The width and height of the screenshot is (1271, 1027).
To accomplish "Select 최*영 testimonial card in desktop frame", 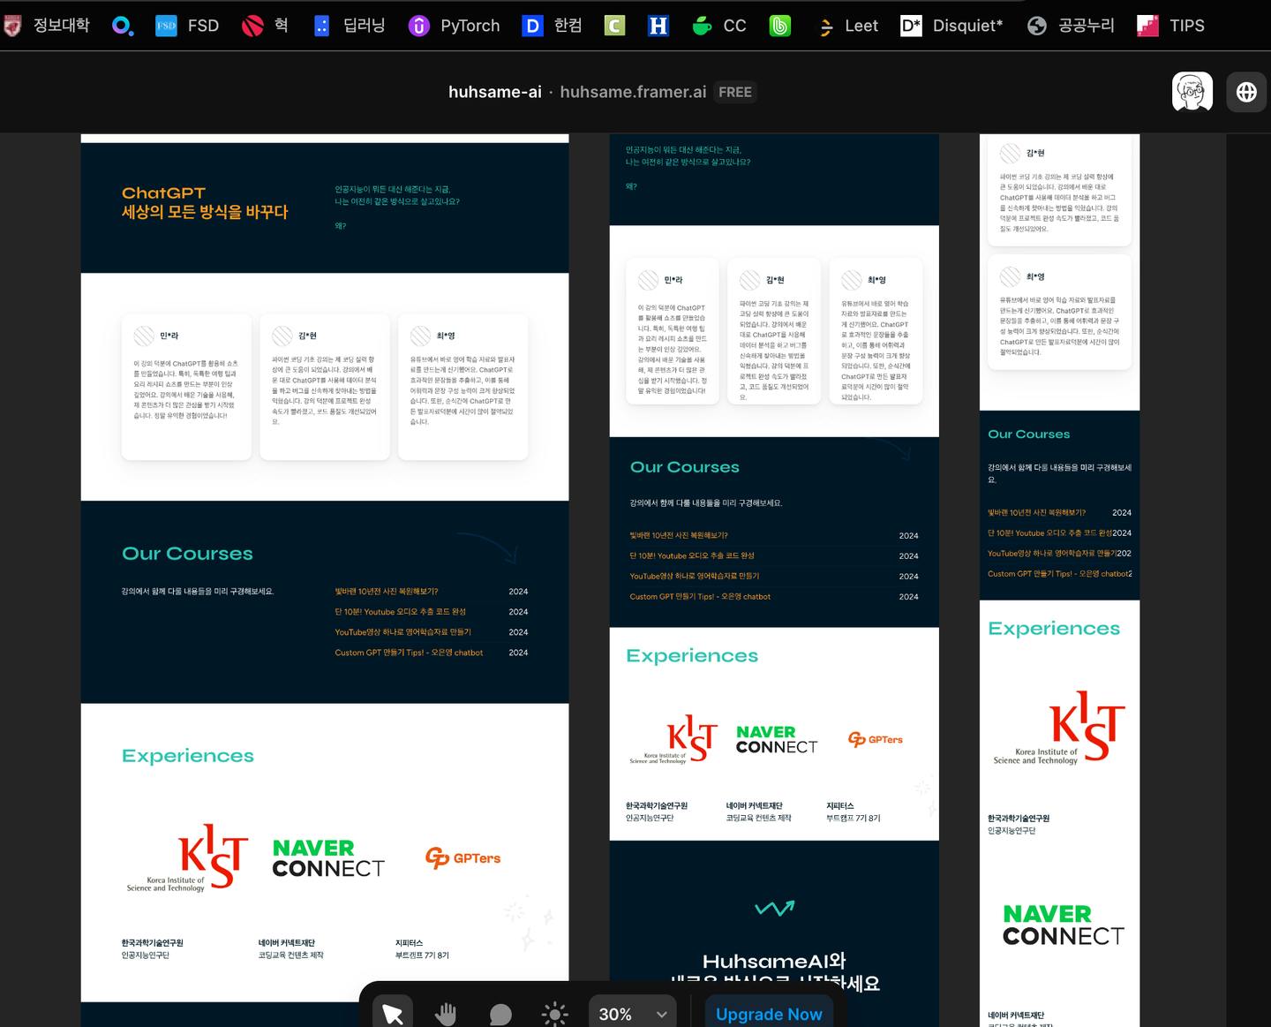I will click(x=463, y=387).
